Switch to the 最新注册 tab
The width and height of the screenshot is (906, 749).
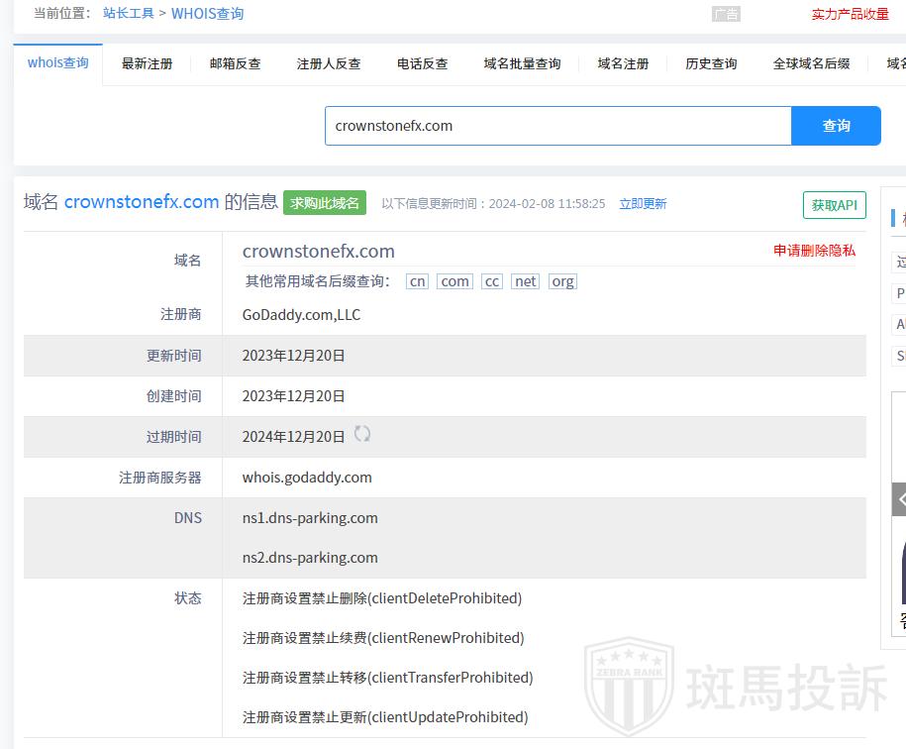147,63
